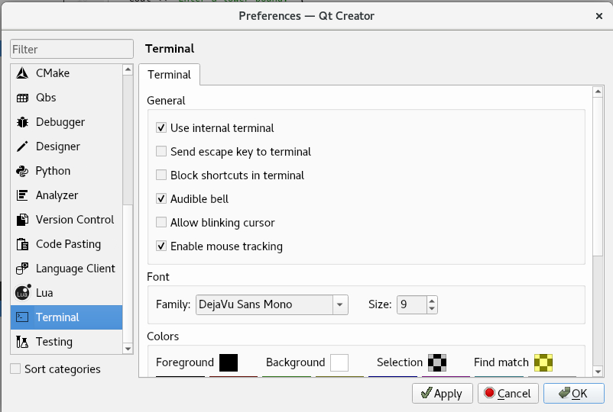Pick the Foreground color swatch
The width and height of the screenshot is (613, 412).
coord(229,362)
